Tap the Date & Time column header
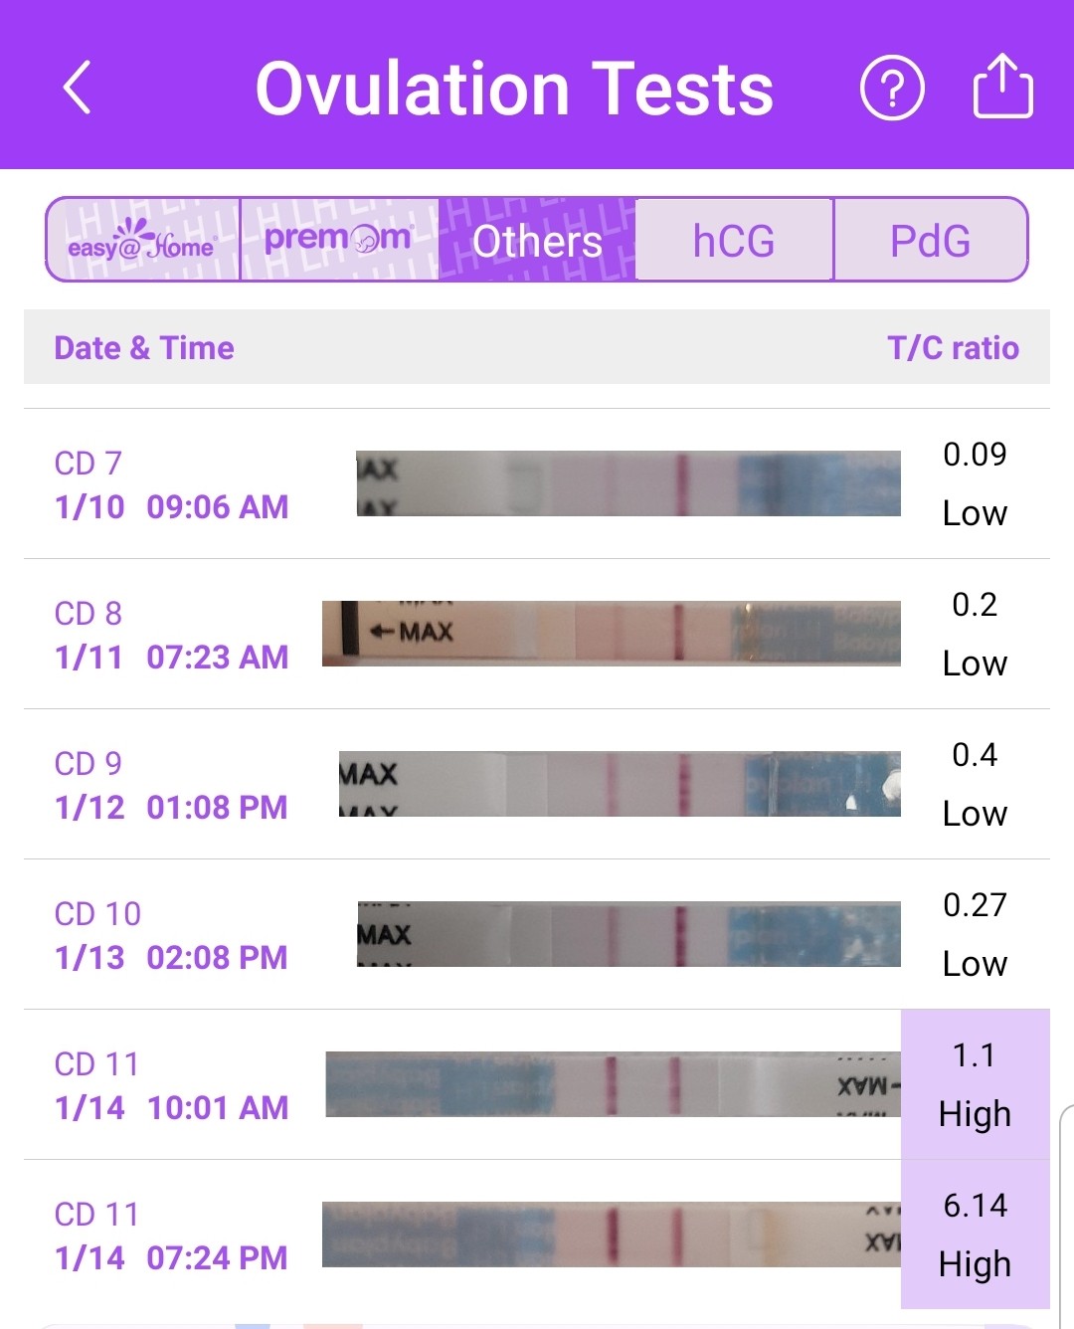1074x1329 pixels. pos(144,348)
